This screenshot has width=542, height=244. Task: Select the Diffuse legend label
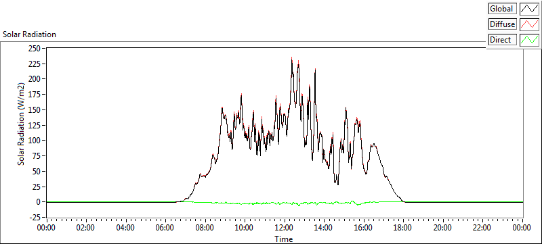[502, 24]
